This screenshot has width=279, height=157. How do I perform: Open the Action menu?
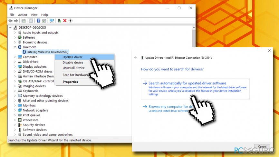pyautogui.click(x=23, y=15)
